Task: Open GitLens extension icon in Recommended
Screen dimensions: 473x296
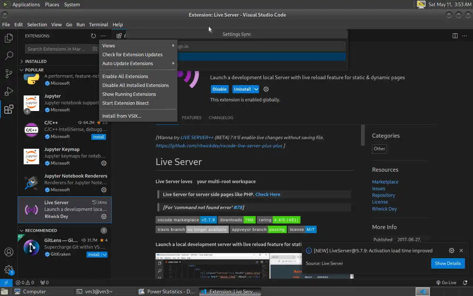Action: pyautogui.click(x=31, y=248)
